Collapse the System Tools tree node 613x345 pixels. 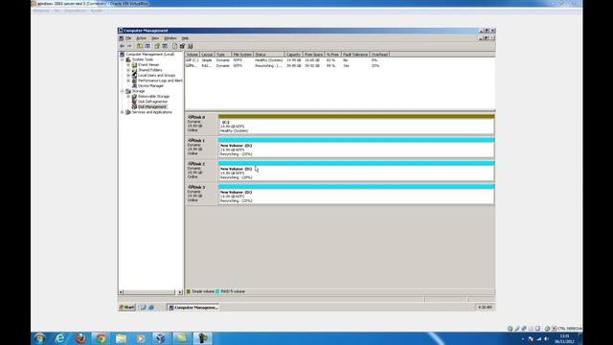click(123, 59)
